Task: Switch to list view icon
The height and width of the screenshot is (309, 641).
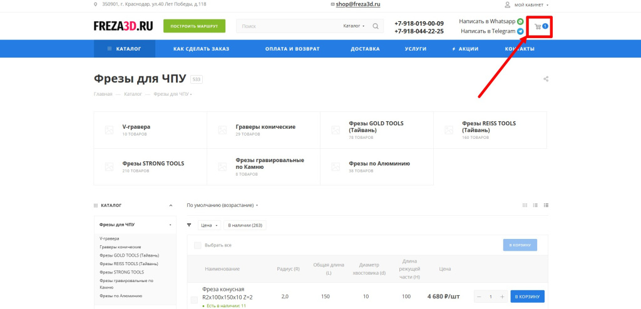Action: tap(535, 205)
